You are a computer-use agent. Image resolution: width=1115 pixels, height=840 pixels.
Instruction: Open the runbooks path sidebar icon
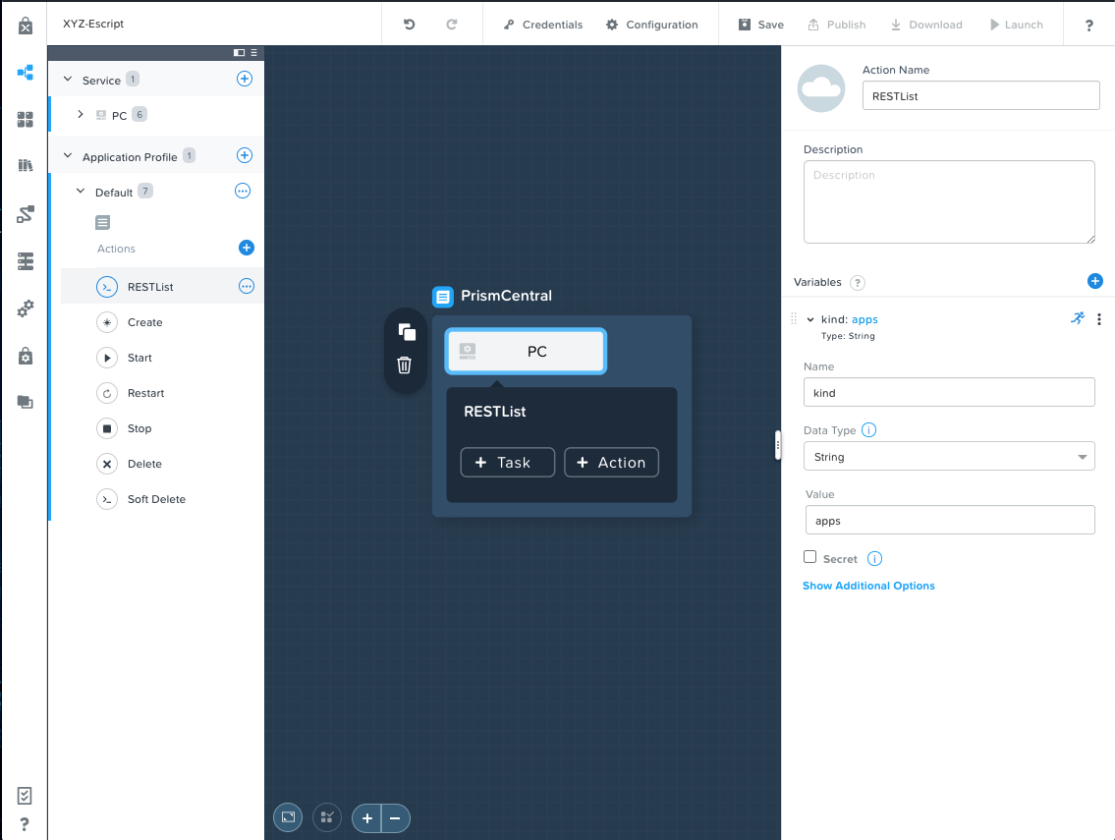[x=26, y=214]
